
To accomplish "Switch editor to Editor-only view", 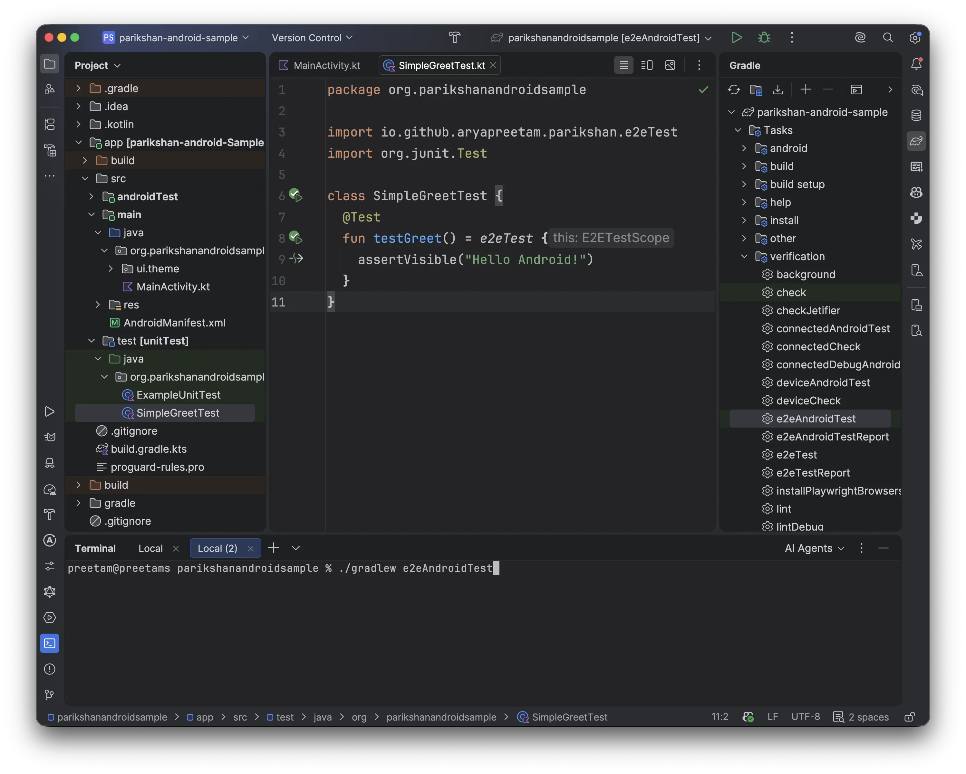I will tap(623, 65).
